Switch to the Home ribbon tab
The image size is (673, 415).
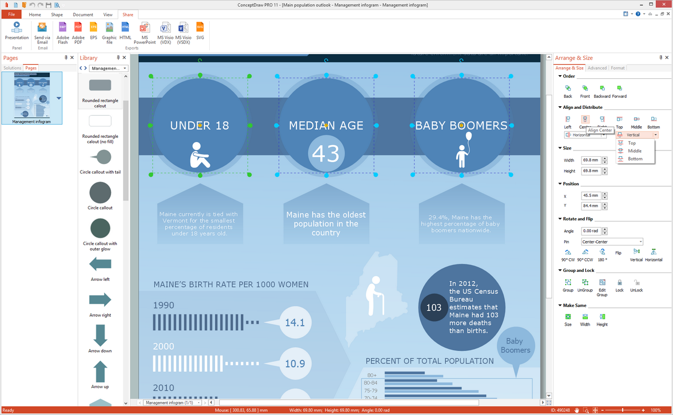(x=35, y=15)
